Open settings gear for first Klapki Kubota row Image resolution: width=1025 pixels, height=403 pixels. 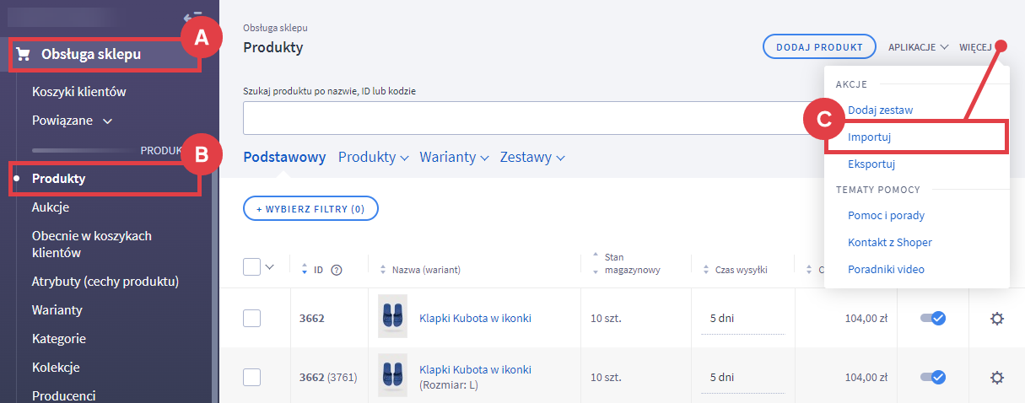(x=996, y=319)
